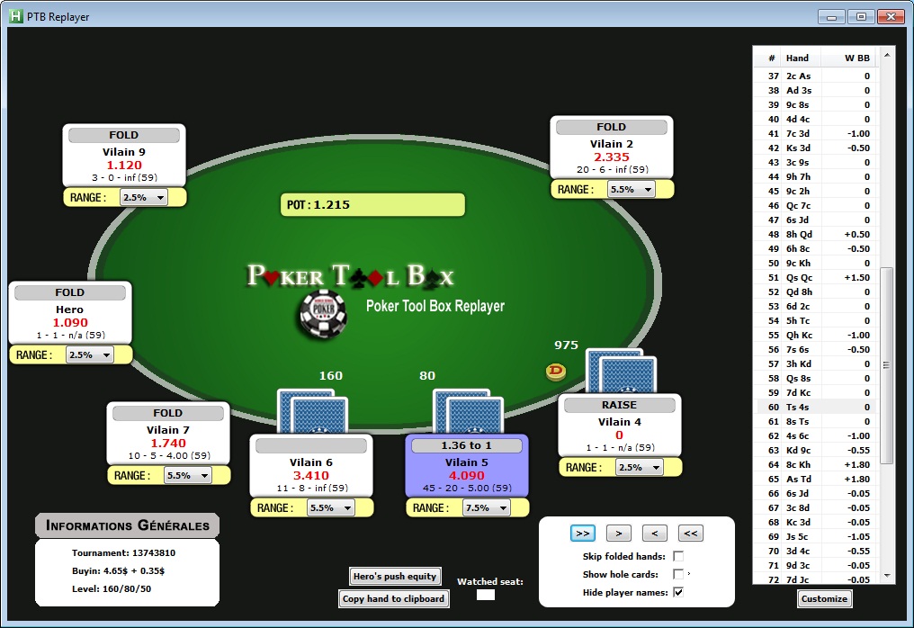Rewind to hand start with << button
This screenshot has height=628, width=914.
[691, 533]
